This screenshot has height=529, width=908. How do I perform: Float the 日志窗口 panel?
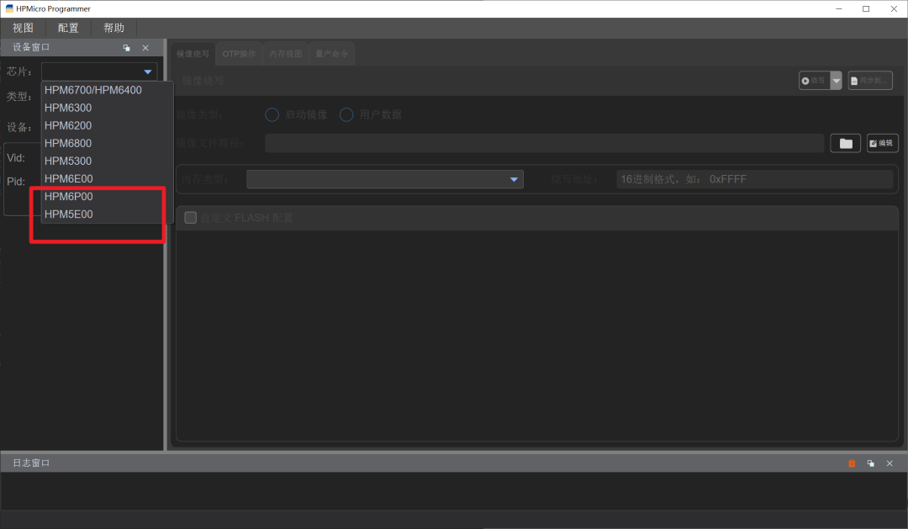coord(870,463)
